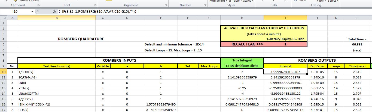372x112 pixels.
Task: Select the Total Time value 66.882
Action: point(357,44)
